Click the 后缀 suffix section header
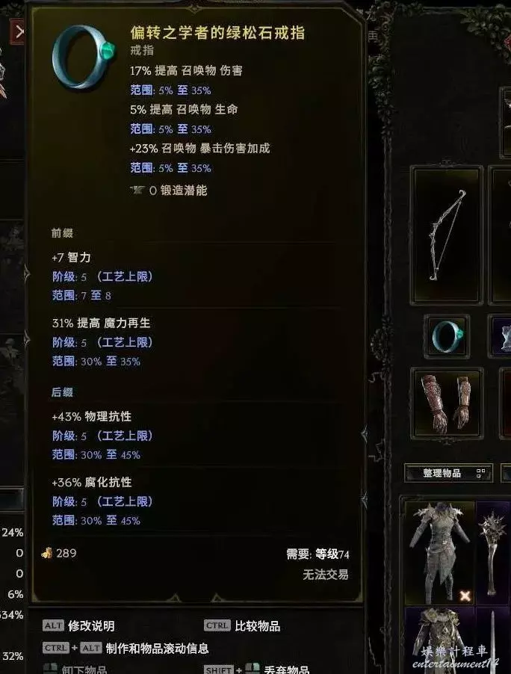The height and width of the screenshot is (674, 511). [62, 392]
